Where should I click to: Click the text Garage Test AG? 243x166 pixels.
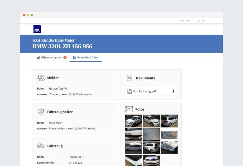(58, 89)
